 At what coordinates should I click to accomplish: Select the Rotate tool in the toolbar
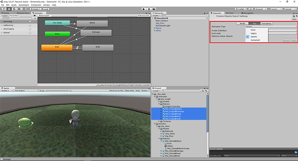(14, 9)
